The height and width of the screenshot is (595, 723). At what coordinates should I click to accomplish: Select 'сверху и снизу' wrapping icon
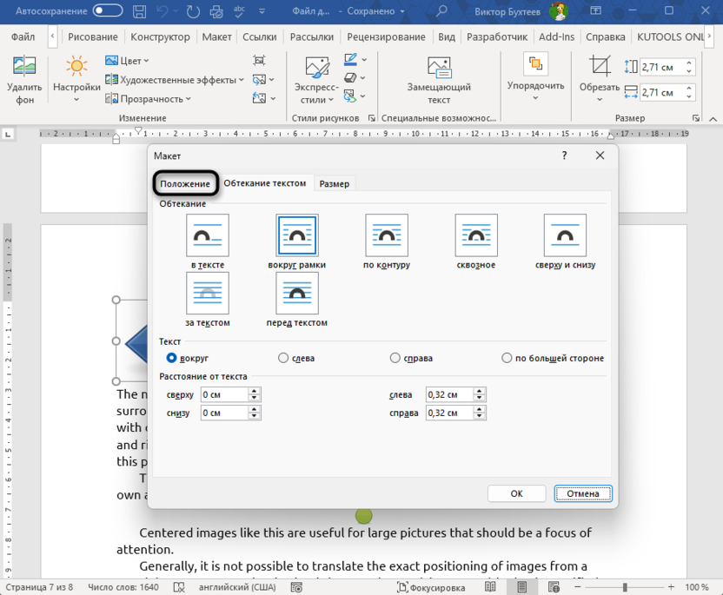point(565,235)
